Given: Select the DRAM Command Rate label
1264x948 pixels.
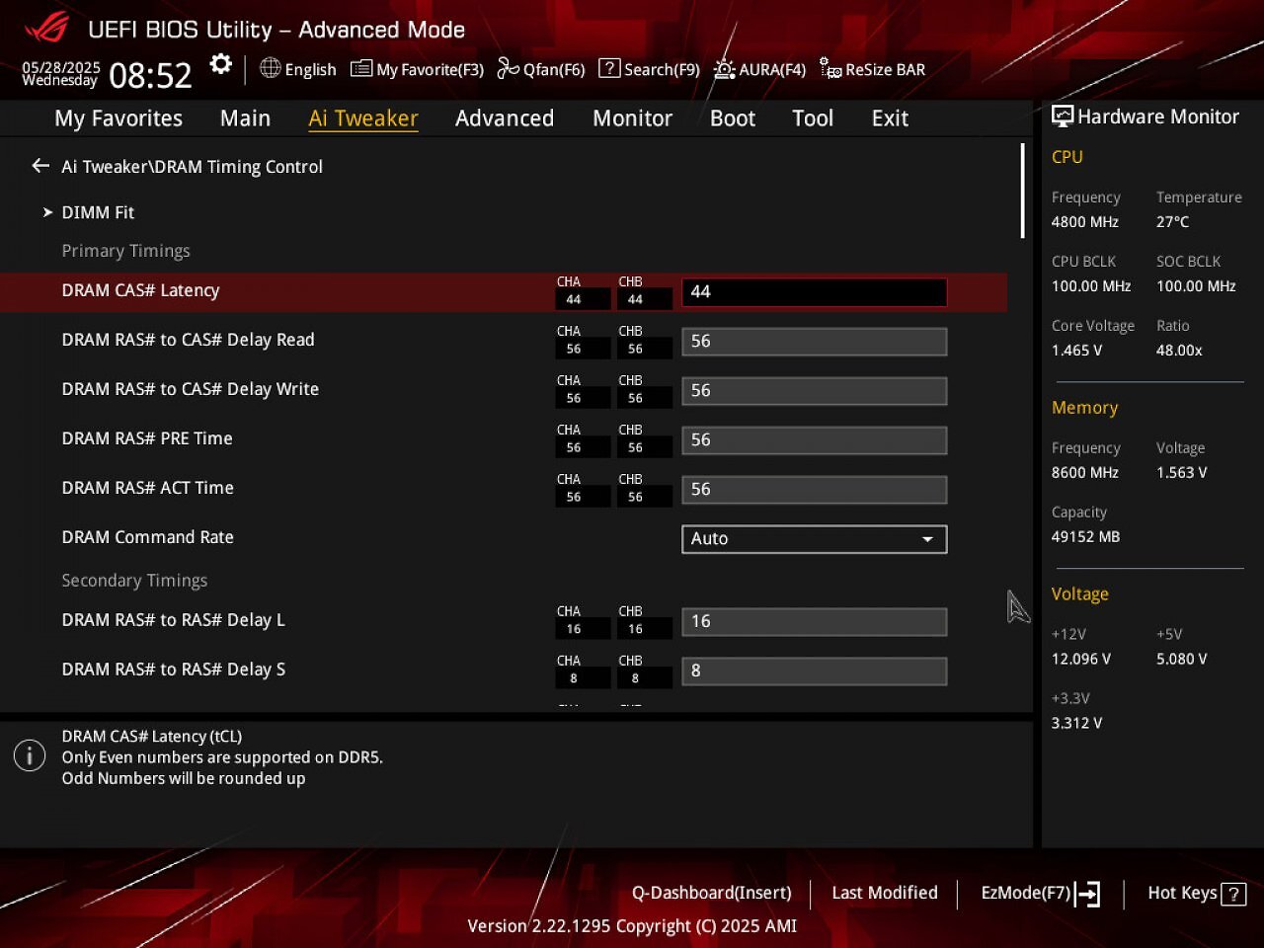Looking at the screenshot, I should tap(147, 537).
